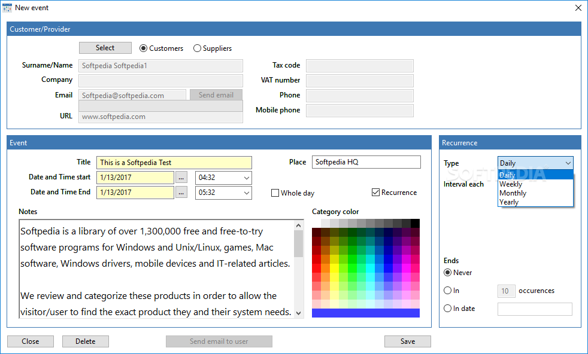Click the Close button at bottom
This screenshot has height=354, width=588.
click(31, 341)
